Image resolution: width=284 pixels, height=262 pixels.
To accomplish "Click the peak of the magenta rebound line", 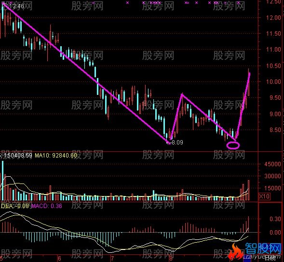I will [x=182, y=94].
